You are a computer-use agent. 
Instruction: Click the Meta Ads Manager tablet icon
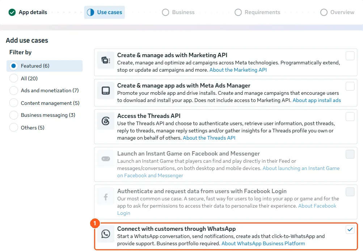click(x=106, y=90)
